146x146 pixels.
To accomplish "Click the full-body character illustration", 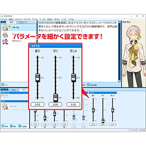I will [x=134, y=56].
